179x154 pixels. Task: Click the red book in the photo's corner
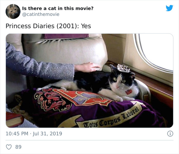pos(14,119)
